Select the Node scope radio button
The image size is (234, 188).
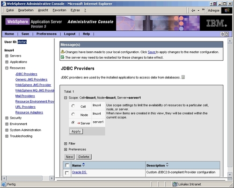click(73, 114)
